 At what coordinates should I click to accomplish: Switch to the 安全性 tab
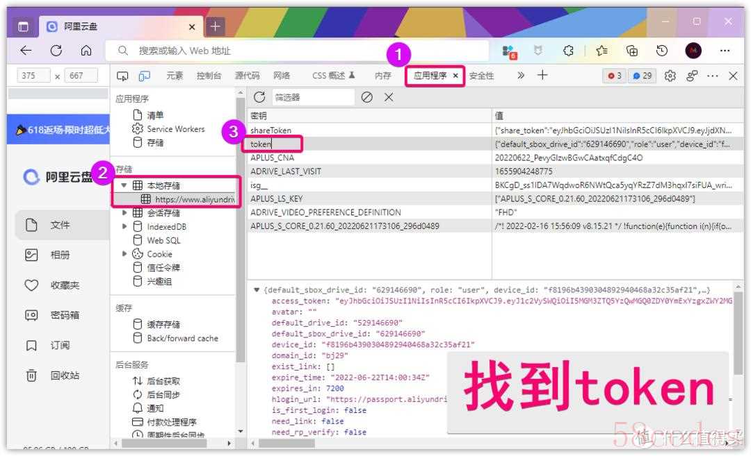(x=481, y=76)
